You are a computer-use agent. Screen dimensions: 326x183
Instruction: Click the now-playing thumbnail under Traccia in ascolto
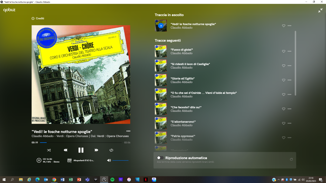(x=161, y=26)
